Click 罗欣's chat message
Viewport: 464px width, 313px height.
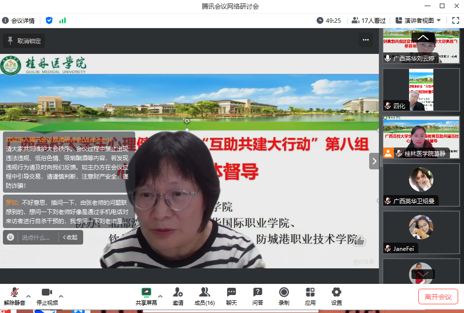[x=69, y=212]
